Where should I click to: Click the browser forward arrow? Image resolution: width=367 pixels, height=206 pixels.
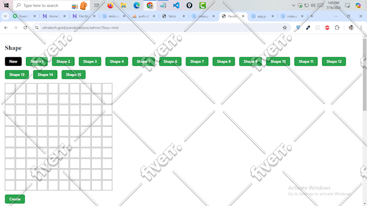pyautogui.click(x=16, y=28)
